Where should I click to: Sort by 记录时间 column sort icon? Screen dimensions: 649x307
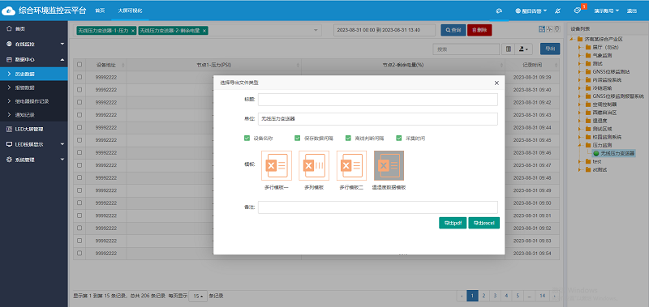pyautogui.click(x=556, y=66)
